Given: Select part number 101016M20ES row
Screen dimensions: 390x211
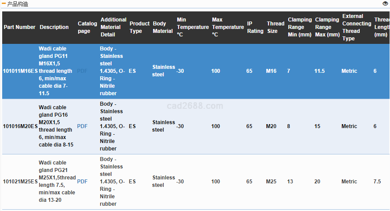Looking at the screenshot, I should [x=20, y=126].
